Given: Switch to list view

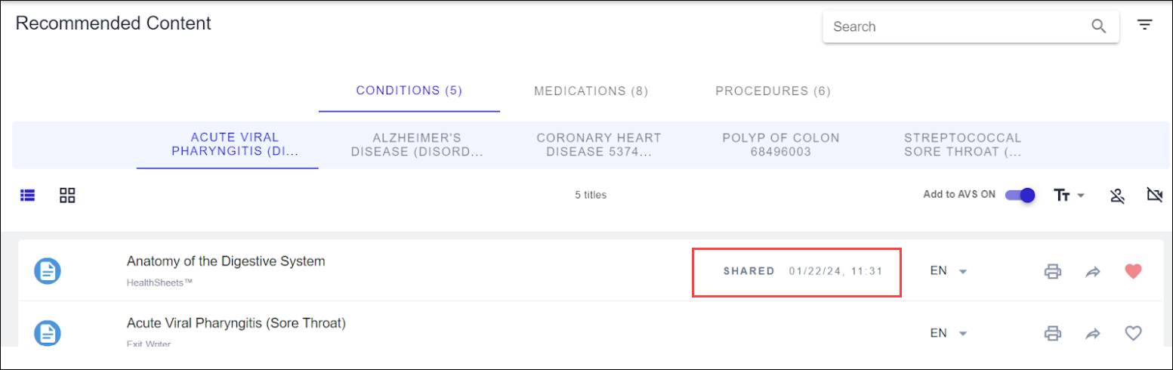Looking at the screenshot, I should click(x=28, y=195).
